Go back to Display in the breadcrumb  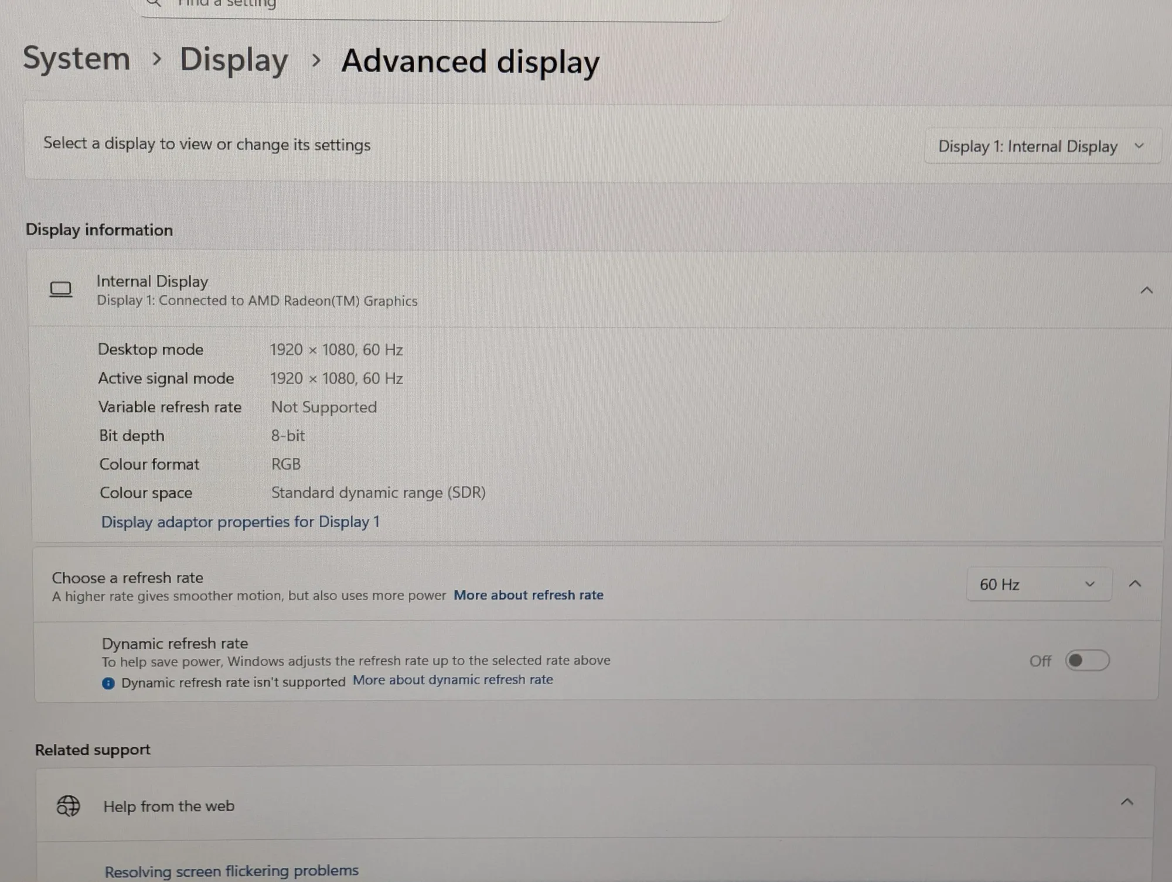point(234,60)
